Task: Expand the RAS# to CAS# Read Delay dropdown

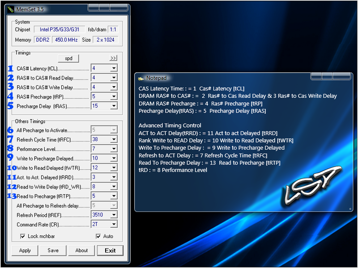Action: pos(114,77)
